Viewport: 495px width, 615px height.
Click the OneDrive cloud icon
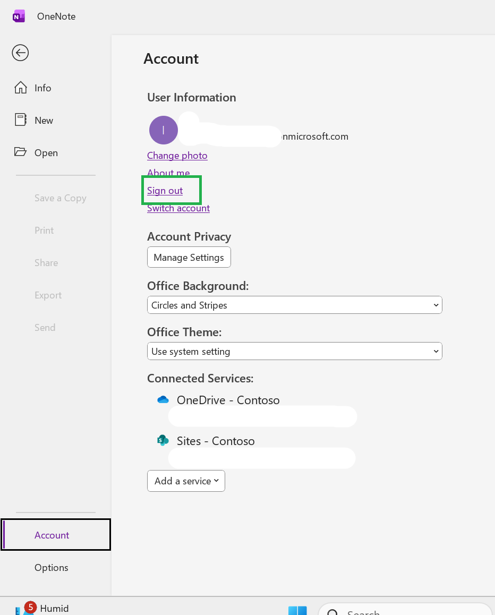point(163,400)
